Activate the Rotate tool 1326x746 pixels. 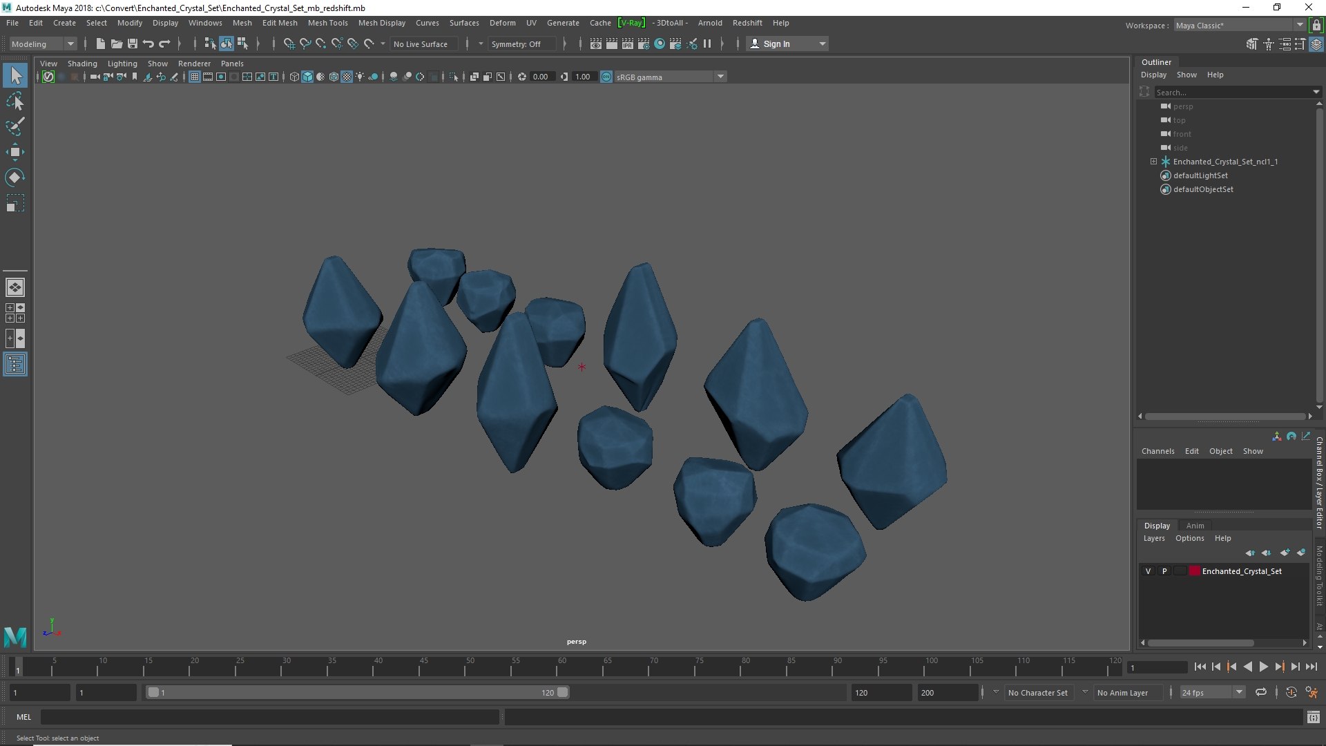point(15,178)
